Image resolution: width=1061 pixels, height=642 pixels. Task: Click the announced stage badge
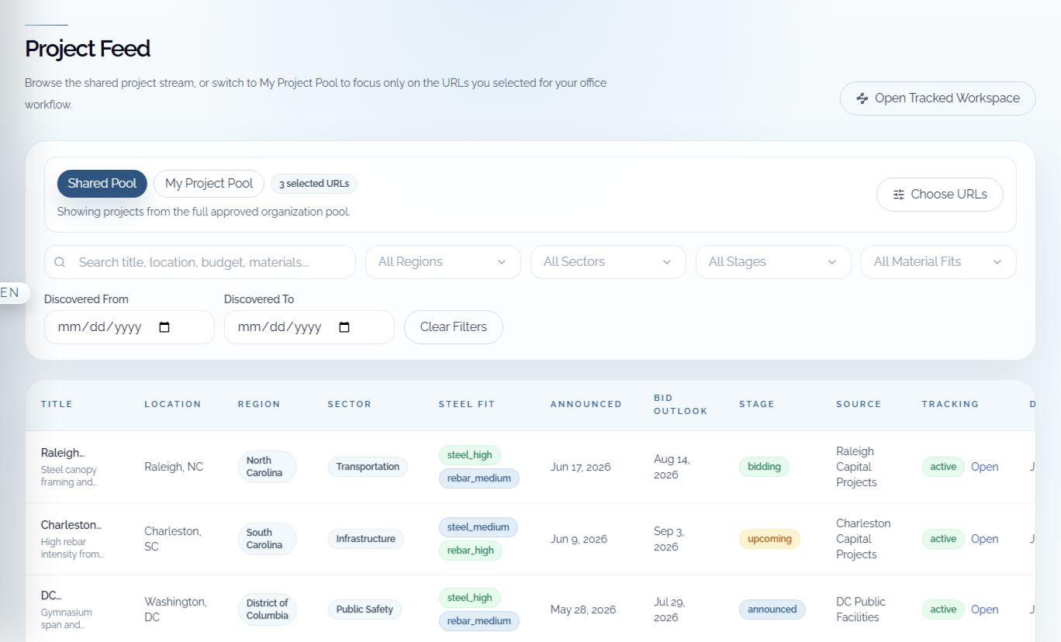click(772, 609)
